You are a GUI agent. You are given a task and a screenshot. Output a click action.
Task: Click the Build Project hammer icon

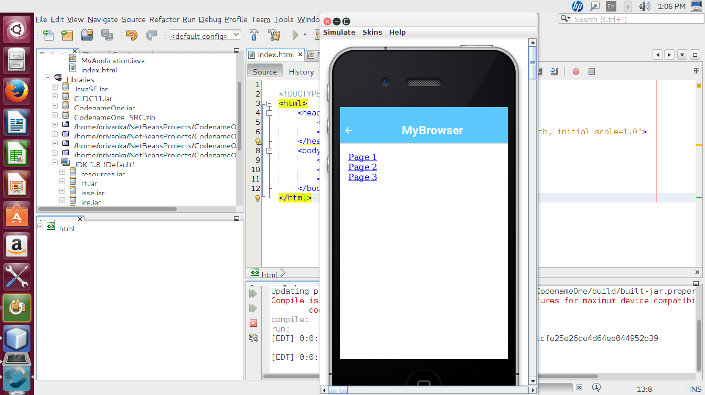pyautogui.click(x=254, y=35)
